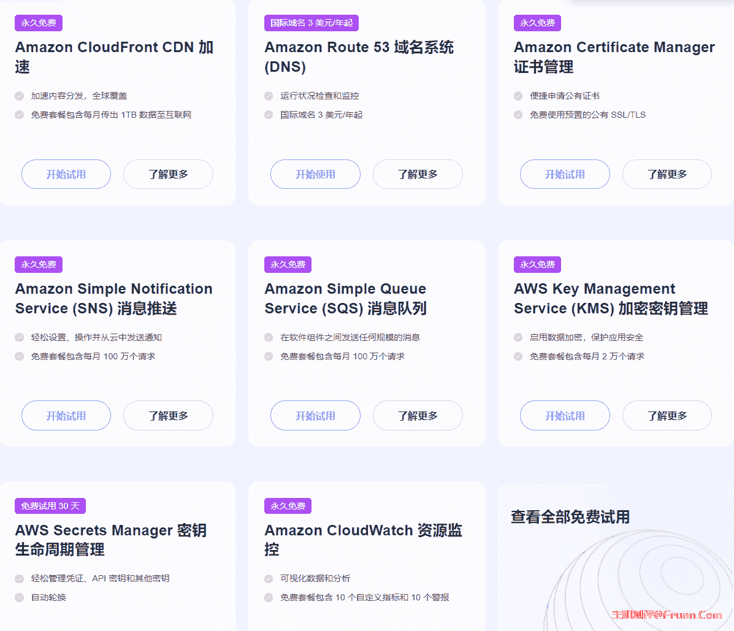734x631 pixels.
Task: Open 查看全部免费试用 card
Action: pos(616,557)
